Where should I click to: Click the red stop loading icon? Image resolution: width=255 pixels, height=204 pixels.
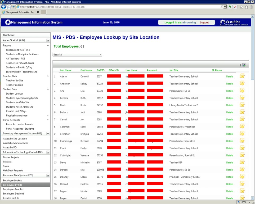tap(235, 7)
